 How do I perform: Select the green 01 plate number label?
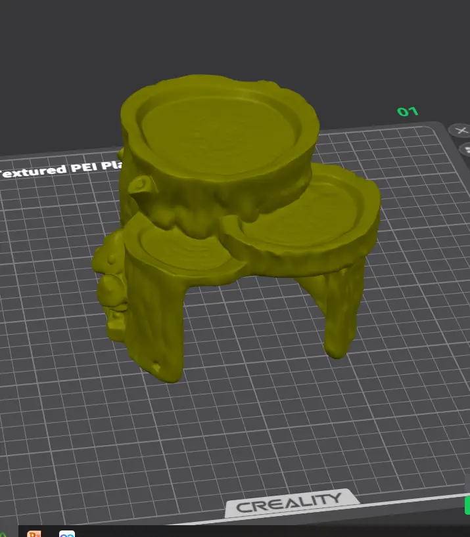pyautogui.click(x=408, y=112)
